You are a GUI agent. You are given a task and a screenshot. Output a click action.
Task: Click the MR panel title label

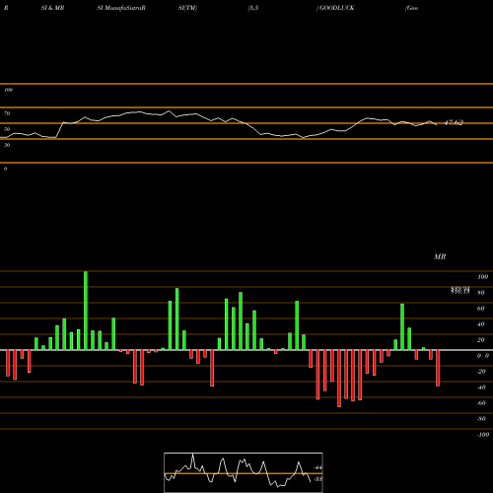tap(440, 256)
